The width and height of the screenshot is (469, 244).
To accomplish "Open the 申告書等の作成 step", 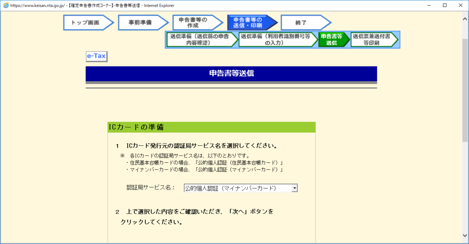I will pyautogui.click(x=198, y=22).
